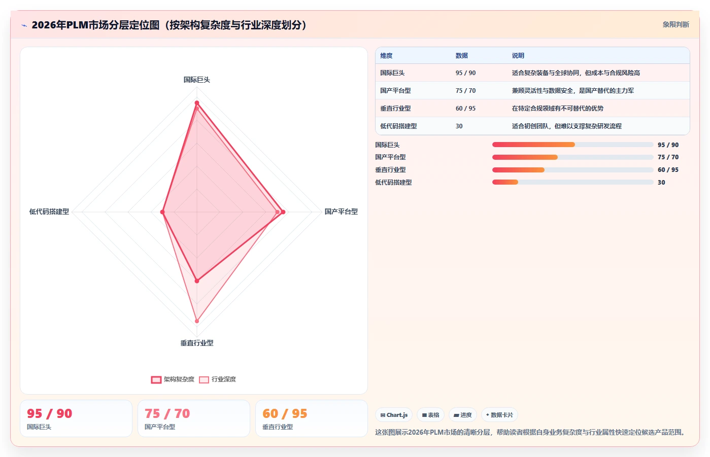710x457 pixels.
Task: Click the 象限判断 label in header
Action: tap(675, 24)
